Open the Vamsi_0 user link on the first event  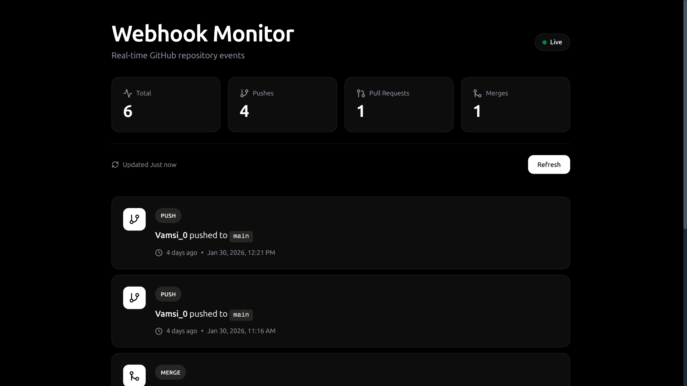tap(171, 235)
